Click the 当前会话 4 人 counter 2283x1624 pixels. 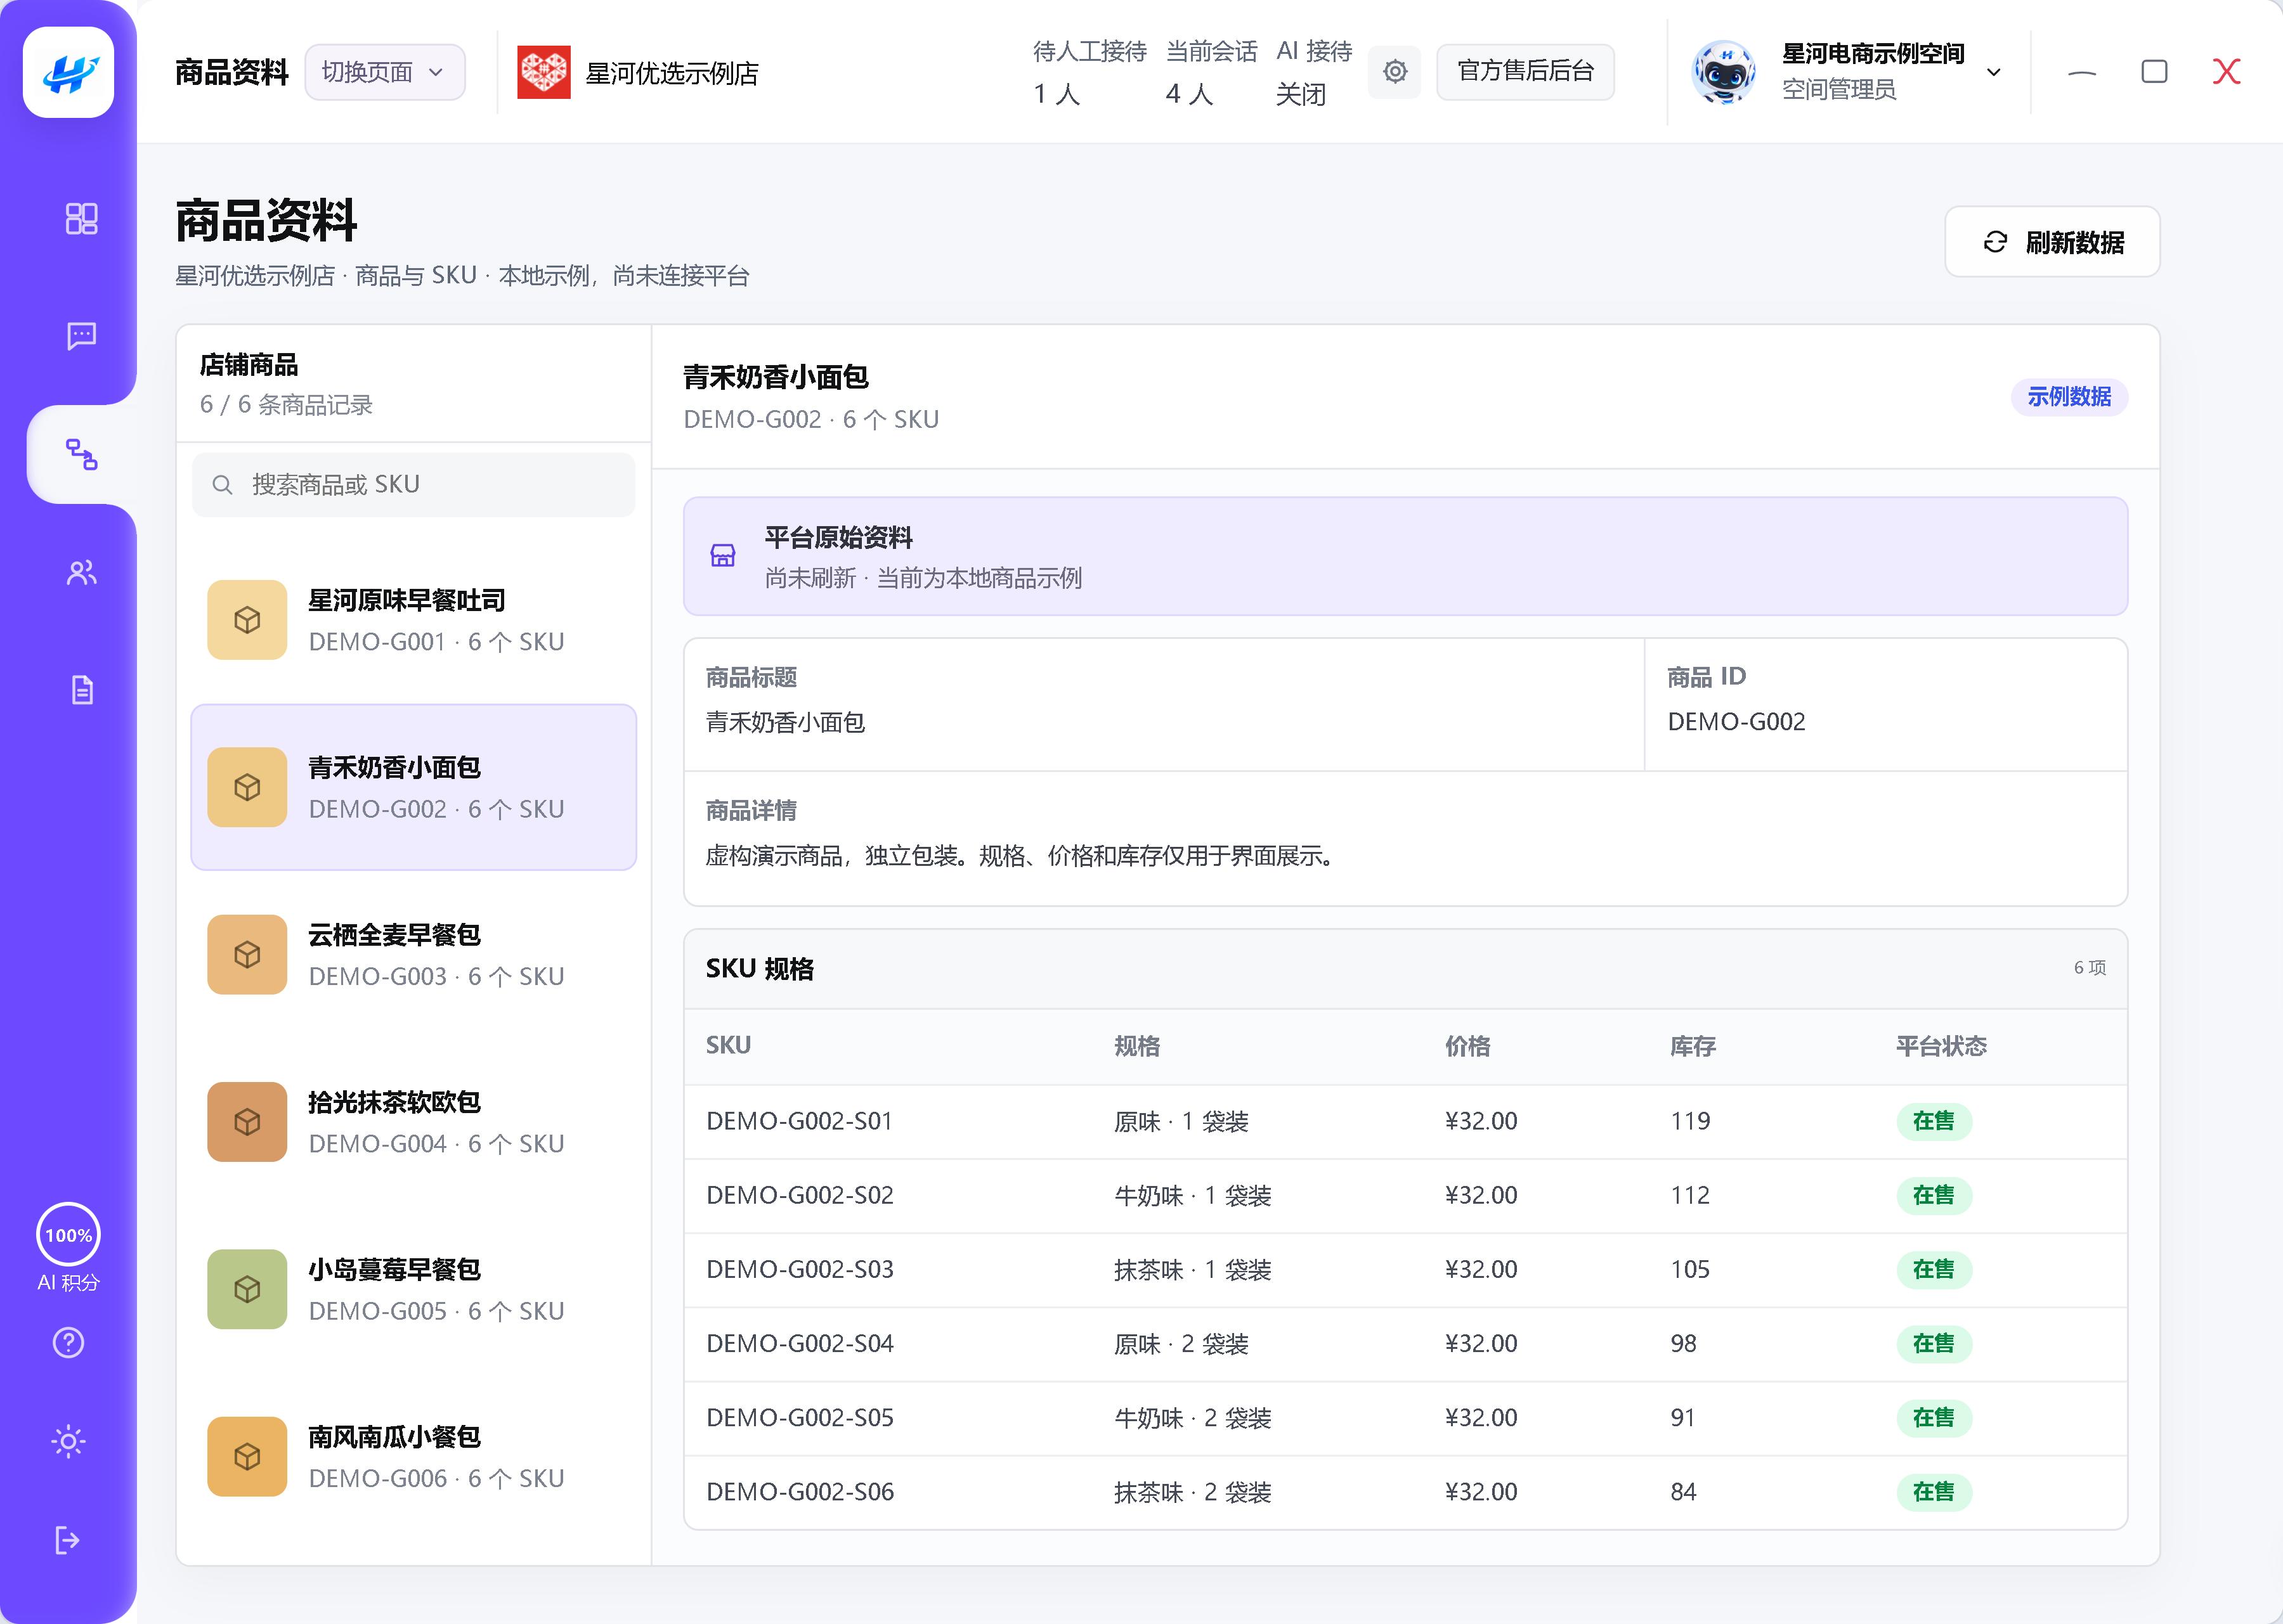[1211, 72]
